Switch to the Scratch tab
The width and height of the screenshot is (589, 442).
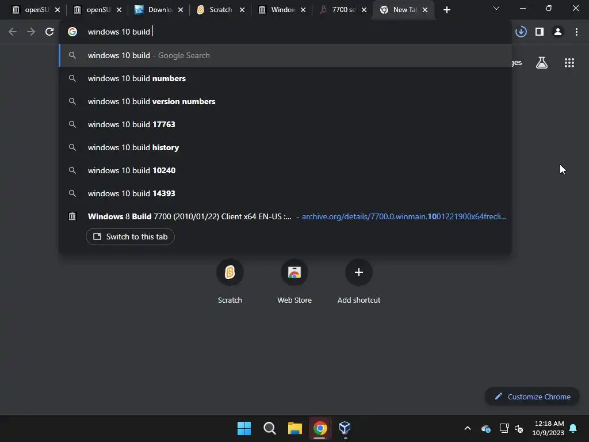220,10
